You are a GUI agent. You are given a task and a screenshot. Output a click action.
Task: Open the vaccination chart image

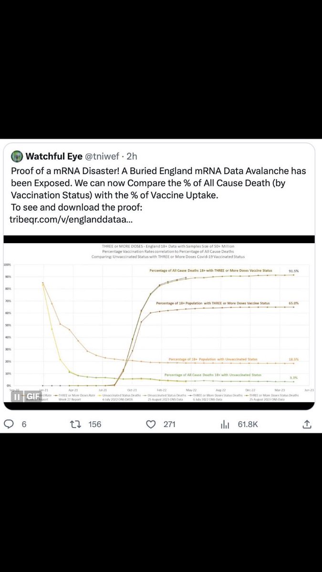click(x=159, y=324)
